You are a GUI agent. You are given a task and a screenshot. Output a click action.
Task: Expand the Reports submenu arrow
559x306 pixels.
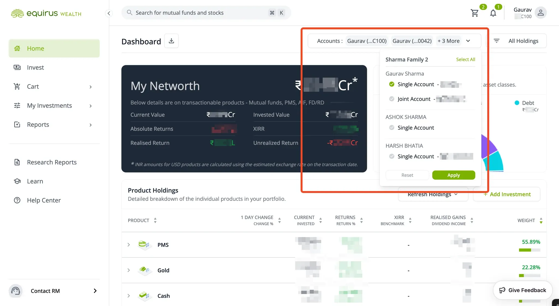91,125
